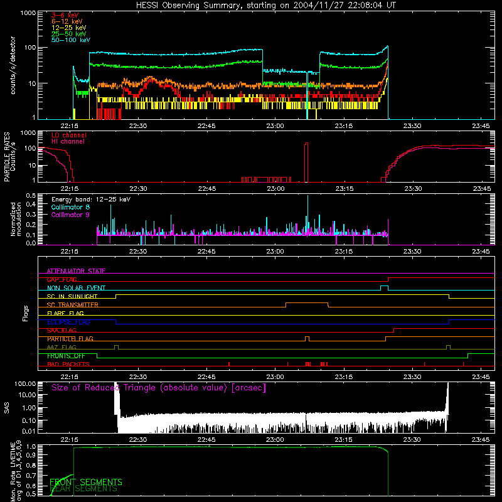
Task: Select the NON_SOLAR_EVENT flag label
Action: (76, 288)
